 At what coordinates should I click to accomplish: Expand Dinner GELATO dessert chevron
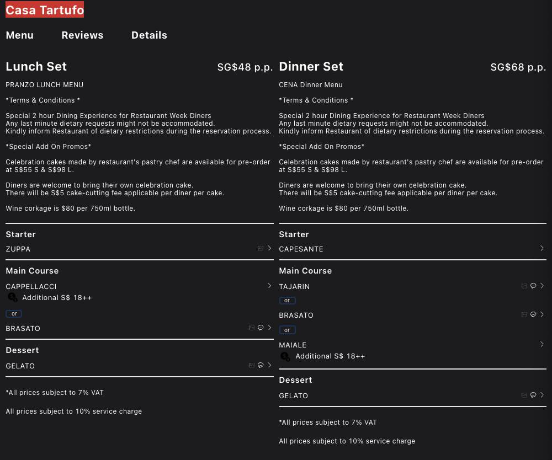542,395
